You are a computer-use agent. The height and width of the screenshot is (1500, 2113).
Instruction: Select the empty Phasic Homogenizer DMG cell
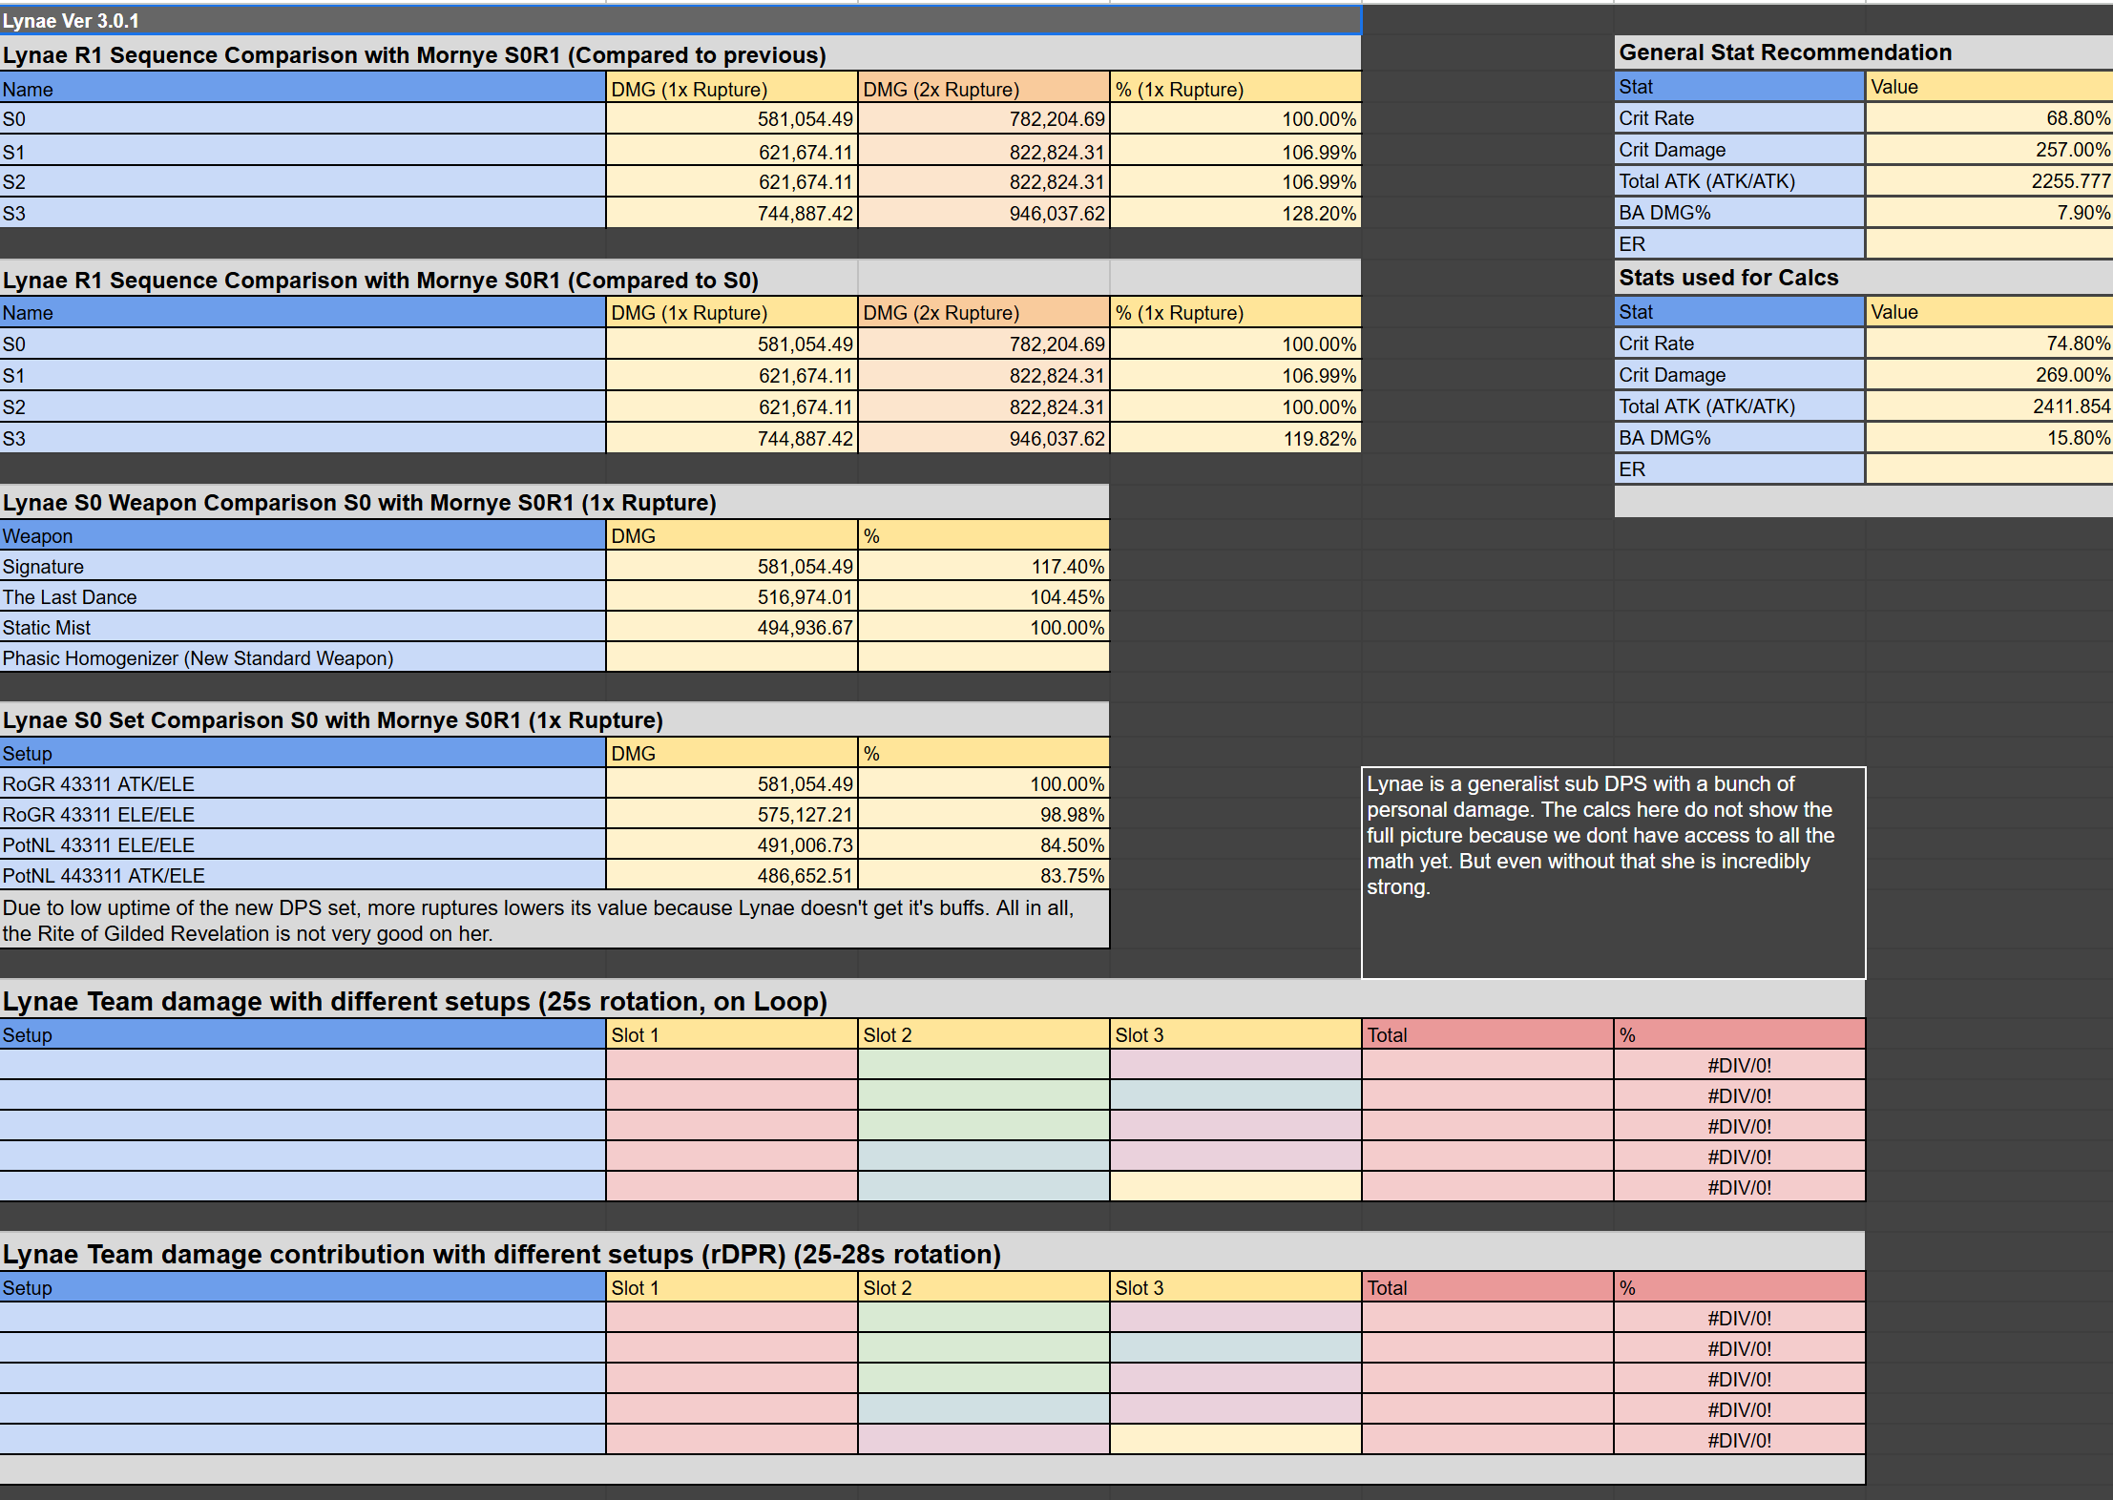[731, 658]
